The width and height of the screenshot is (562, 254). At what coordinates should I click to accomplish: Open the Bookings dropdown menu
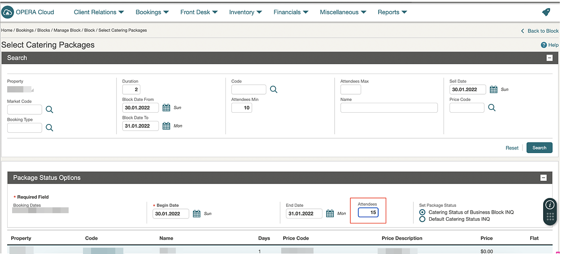[152, 12]
